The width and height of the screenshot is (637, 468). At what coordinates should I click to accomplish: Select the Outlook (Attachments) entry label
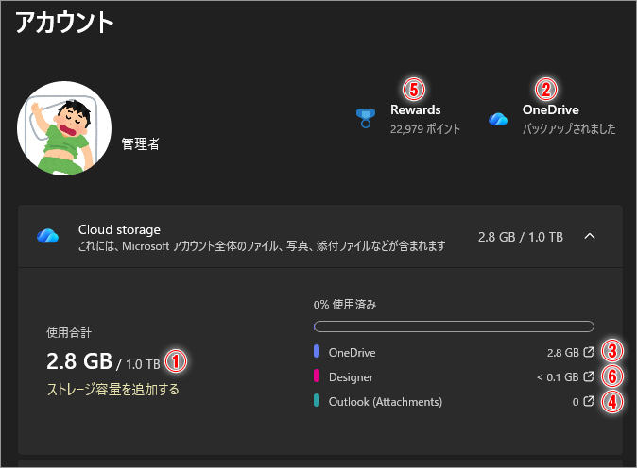pos(385,402)
